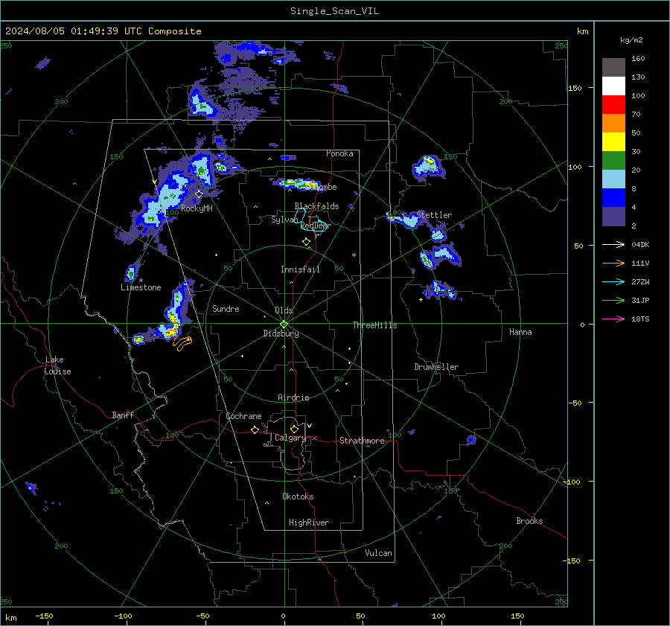Image resolution: width=670 pixels, height=626 pixels.
Task: Click the Lake Louise label
Action: click(x=57, y=365)
